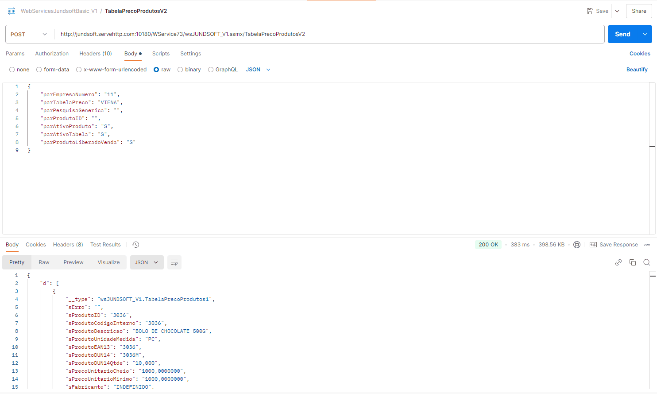Click WebServicesJundsoftBasic_V1 breadcrumb link
This screenshot has width=657, height=394.
pos(59,11)
